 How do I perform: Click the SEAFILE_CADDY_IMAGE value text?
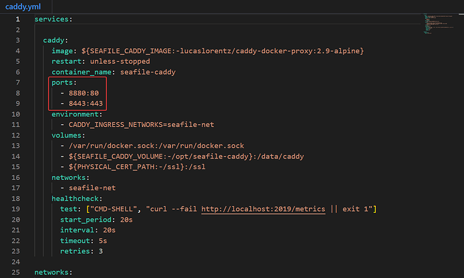click(x=223, y=51)
